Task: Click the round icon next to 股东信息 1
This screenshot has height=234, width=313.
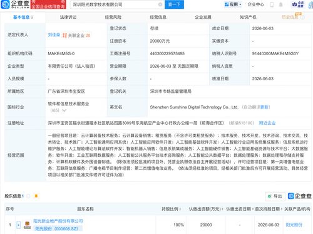Action: pos(29,196)
